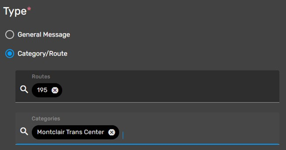This screenshot has width=286, height=150.
Task: Click the 195 route chip
Action: pyautogui.click(x=47, y=90)
